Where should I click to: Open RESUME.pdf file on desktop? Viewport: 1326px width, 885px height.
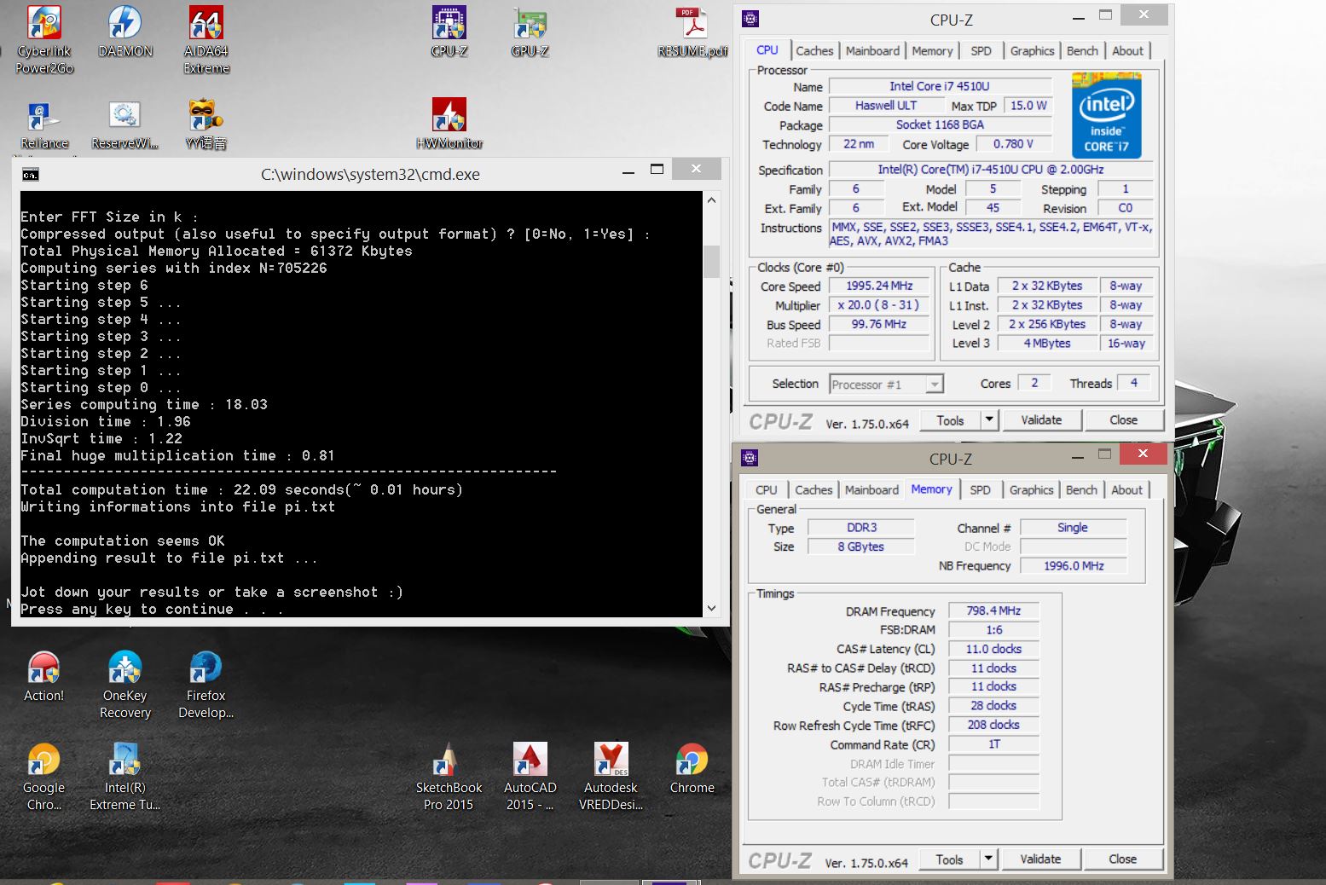pyautogui.click(x=692, y=32)
